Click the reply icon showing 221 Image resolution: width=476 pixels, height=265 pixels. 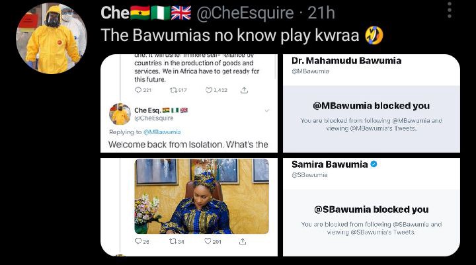pyautogui.click(x=138, y=90)
